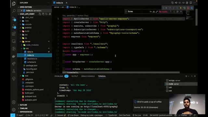This screenshot has height=117, width=208.
Task: Switch to the DEBUG CONSOLE tab
Action: click(88, 76)
